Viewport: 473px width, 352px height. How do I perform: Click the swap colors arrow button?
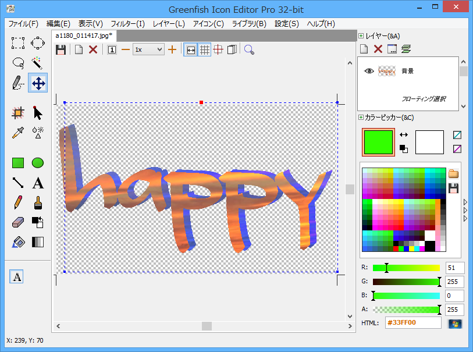404,135
